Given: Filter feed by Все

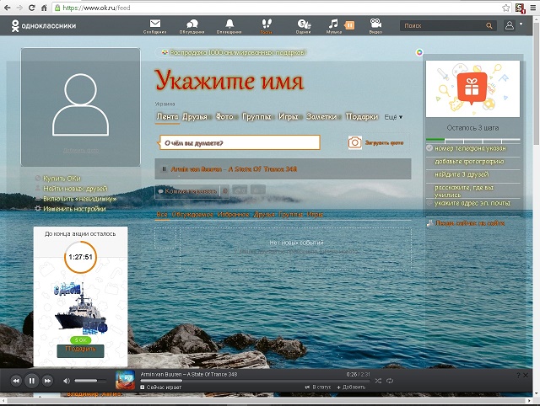Looking at the screenshot, I should tap(162, 215).
